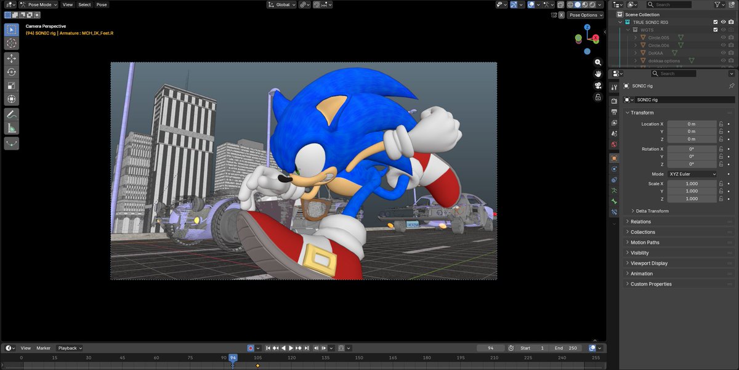The image size is (739, 370).
Task: Click the current frame field showing 94
Action: coord(491,348)
